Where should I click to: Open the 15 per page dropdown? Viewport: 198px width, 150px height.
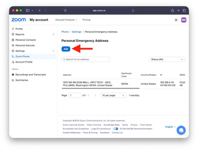coord(113,95)
